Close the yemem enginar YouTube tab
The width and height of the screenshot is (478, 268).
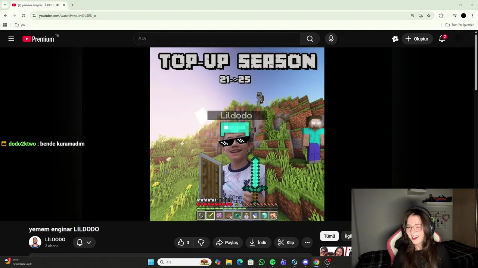[x=63, y=5]
